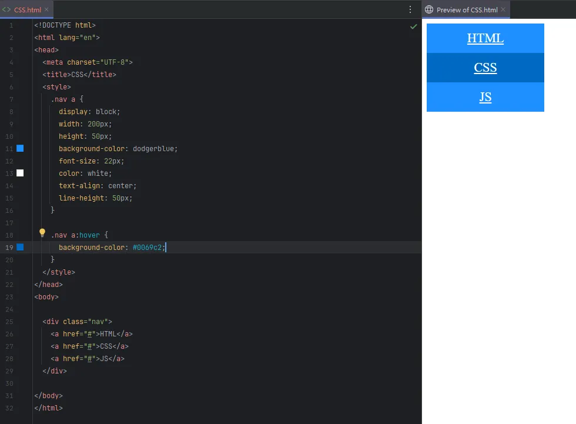Click the '<style>' opening tag
This screenshot has height=424, width=576.
click(x=56, y=86)
